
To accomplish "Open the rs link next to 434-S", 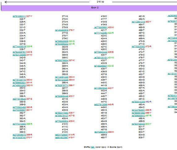I will click(x=101, y=66).
